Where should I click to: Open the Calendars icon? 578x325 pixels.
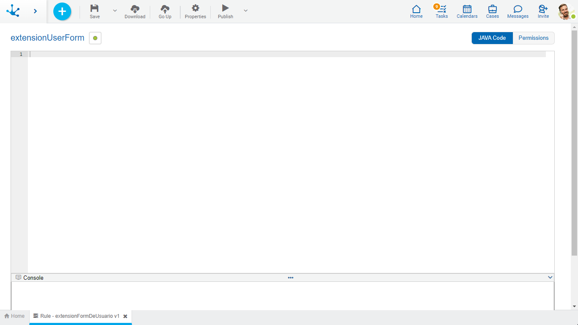point(467,9)
